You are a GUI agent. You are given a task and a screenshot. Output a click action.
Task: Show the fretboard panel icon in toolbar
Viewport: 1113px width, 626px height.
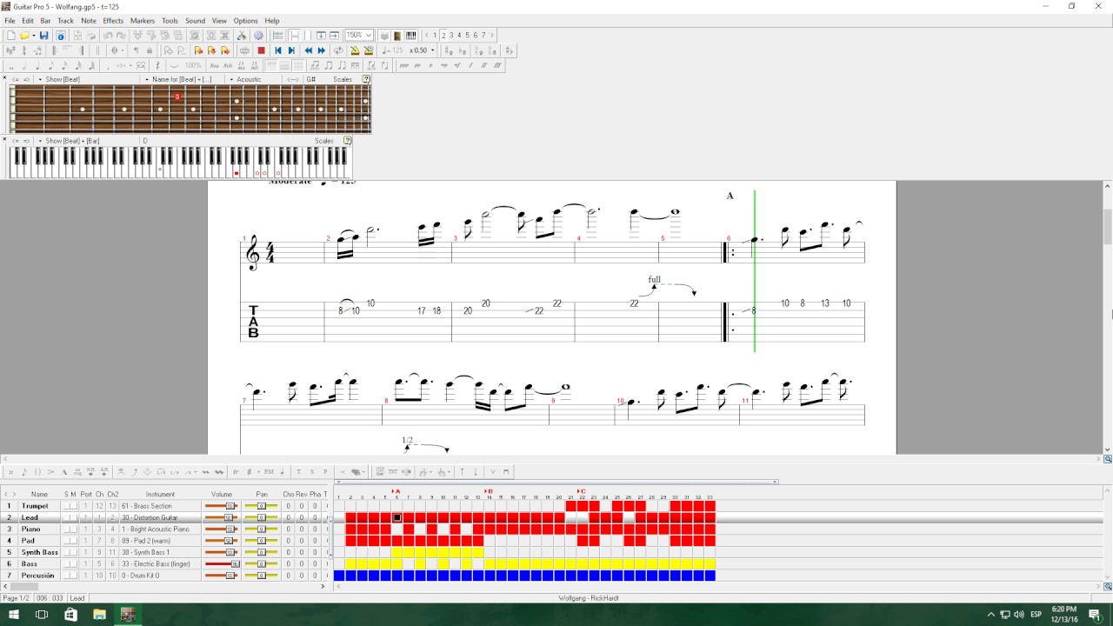(x=397, y=36)
